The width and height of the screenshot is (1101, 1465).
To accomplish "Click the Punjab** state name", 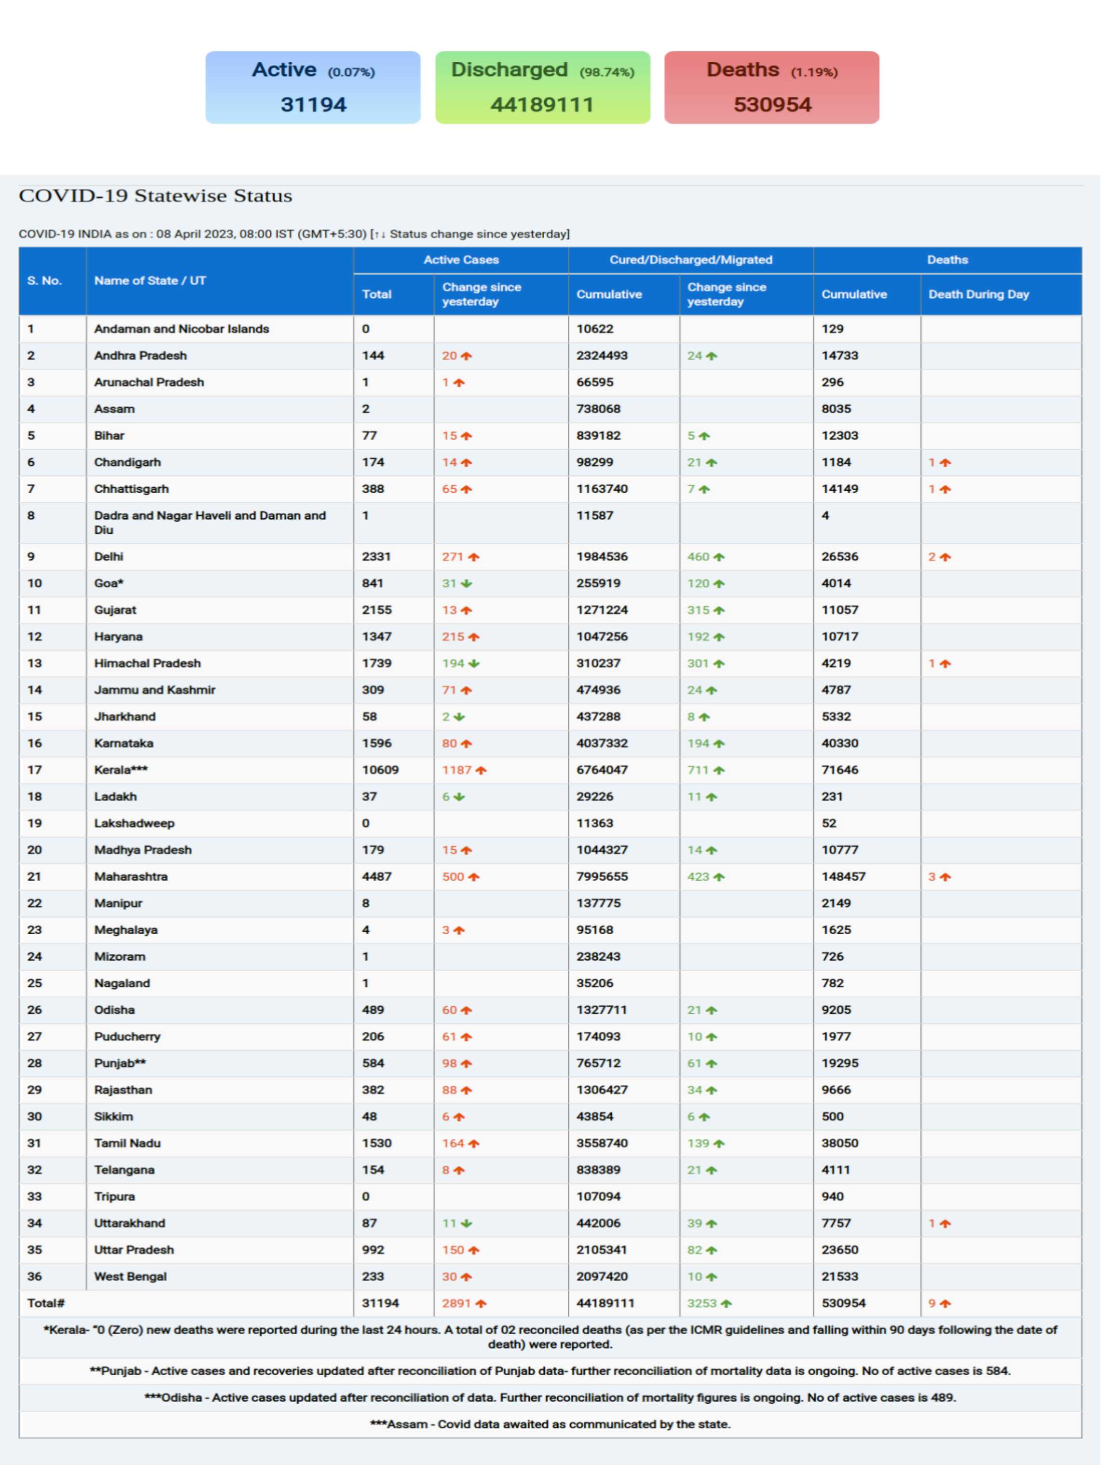I will (x=120, y=1064).
